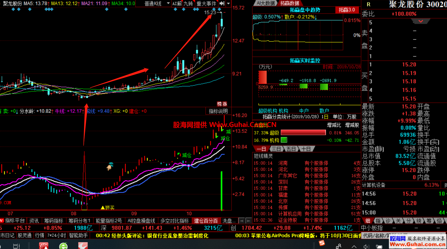The width and height of the screenshot is (447, 249).
Task: Click the red 超级 proportion bar
Action: [x=303, y=132]
